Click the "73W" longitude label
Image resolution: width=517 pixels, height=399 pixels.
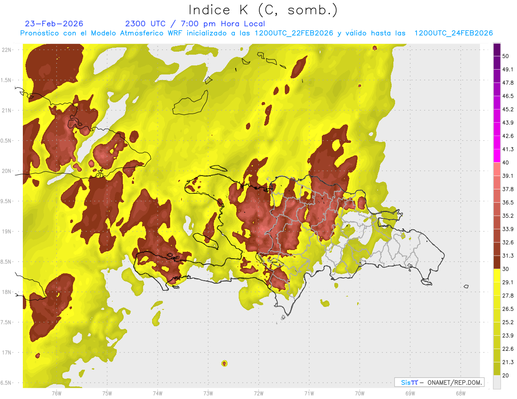coord(208,393)
